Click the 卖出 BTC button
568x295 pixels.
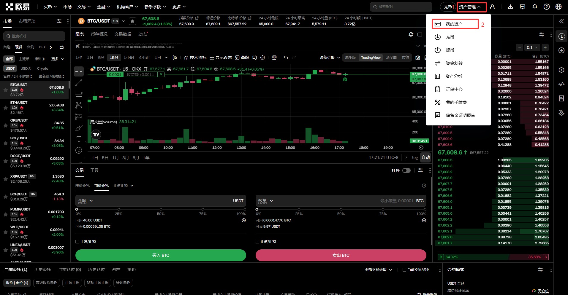click(341, 255)
